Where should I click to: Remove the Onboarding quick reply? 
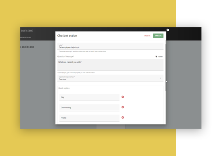click(123, 107)
